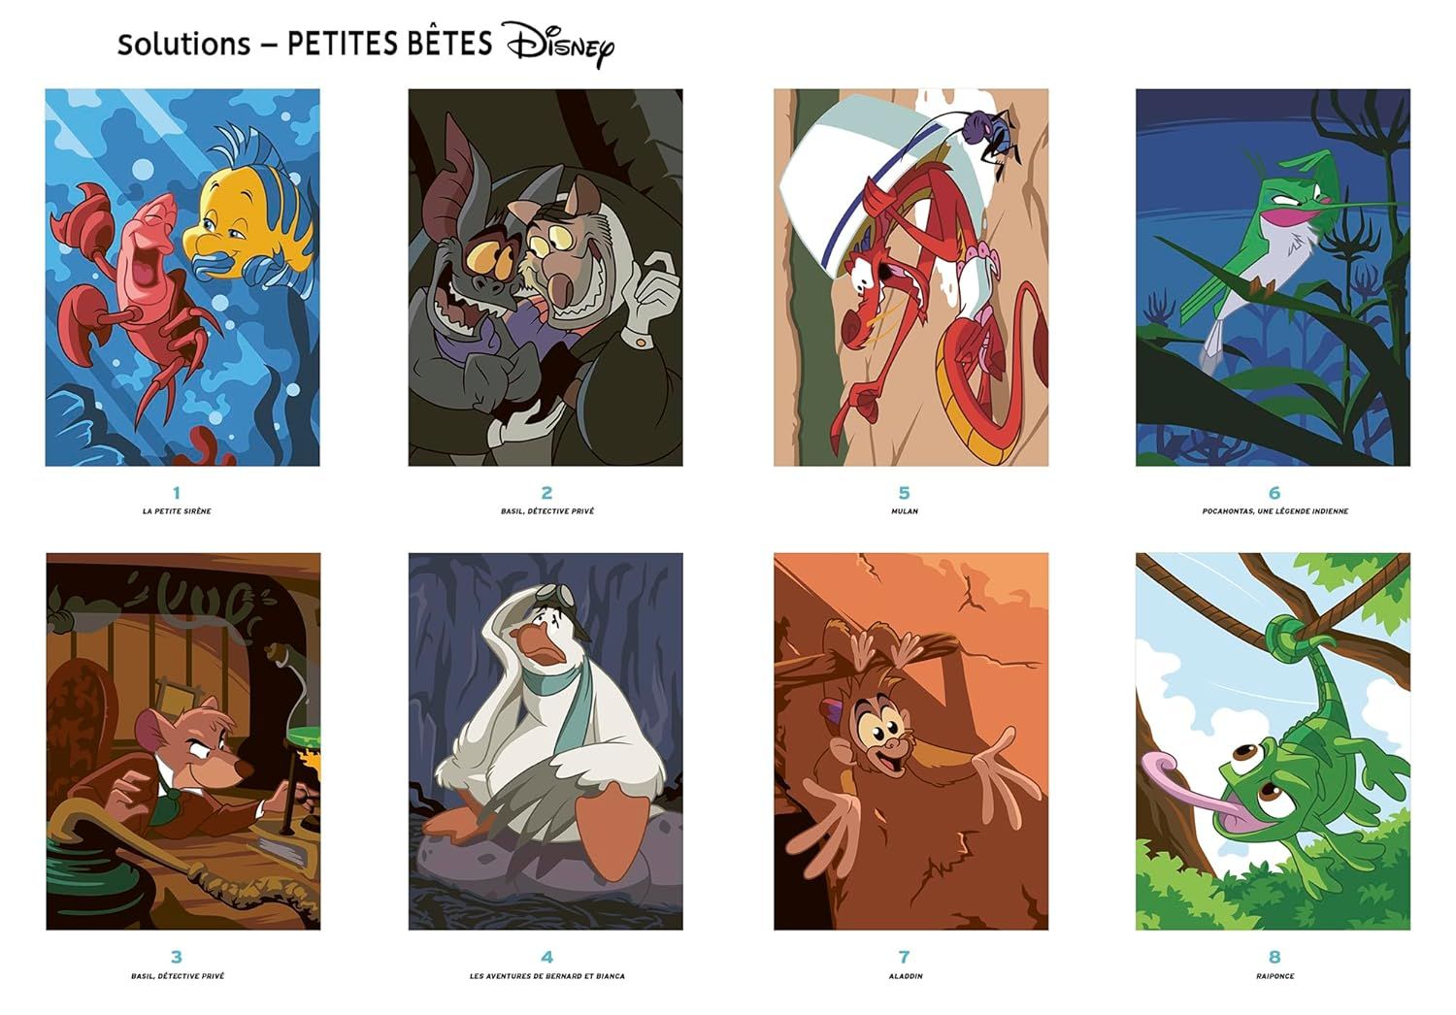Click Les Aventures de Bernard et Bianca caption

(x=547, y=976)
